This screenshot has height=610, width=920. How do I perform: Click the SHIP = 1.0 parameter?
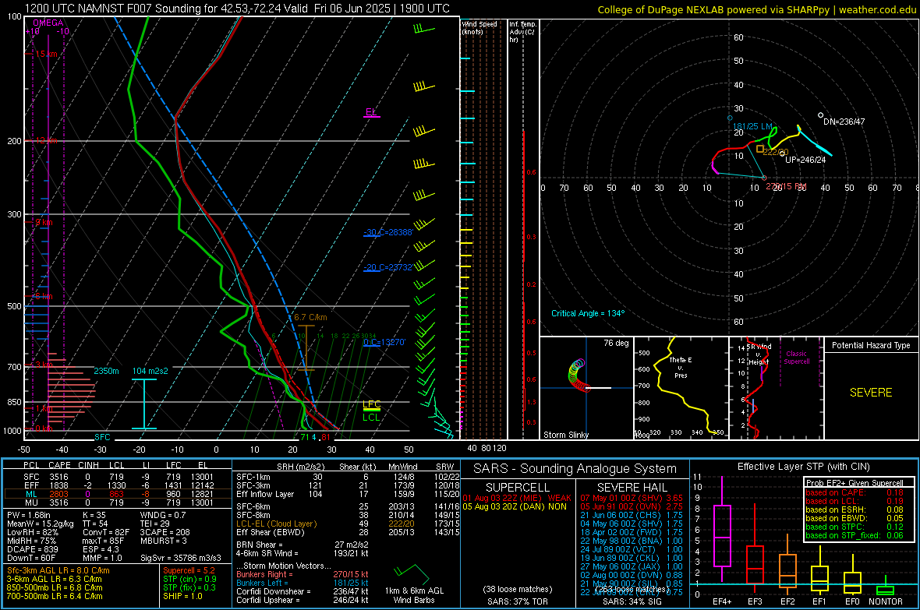[x=182, y=596]
